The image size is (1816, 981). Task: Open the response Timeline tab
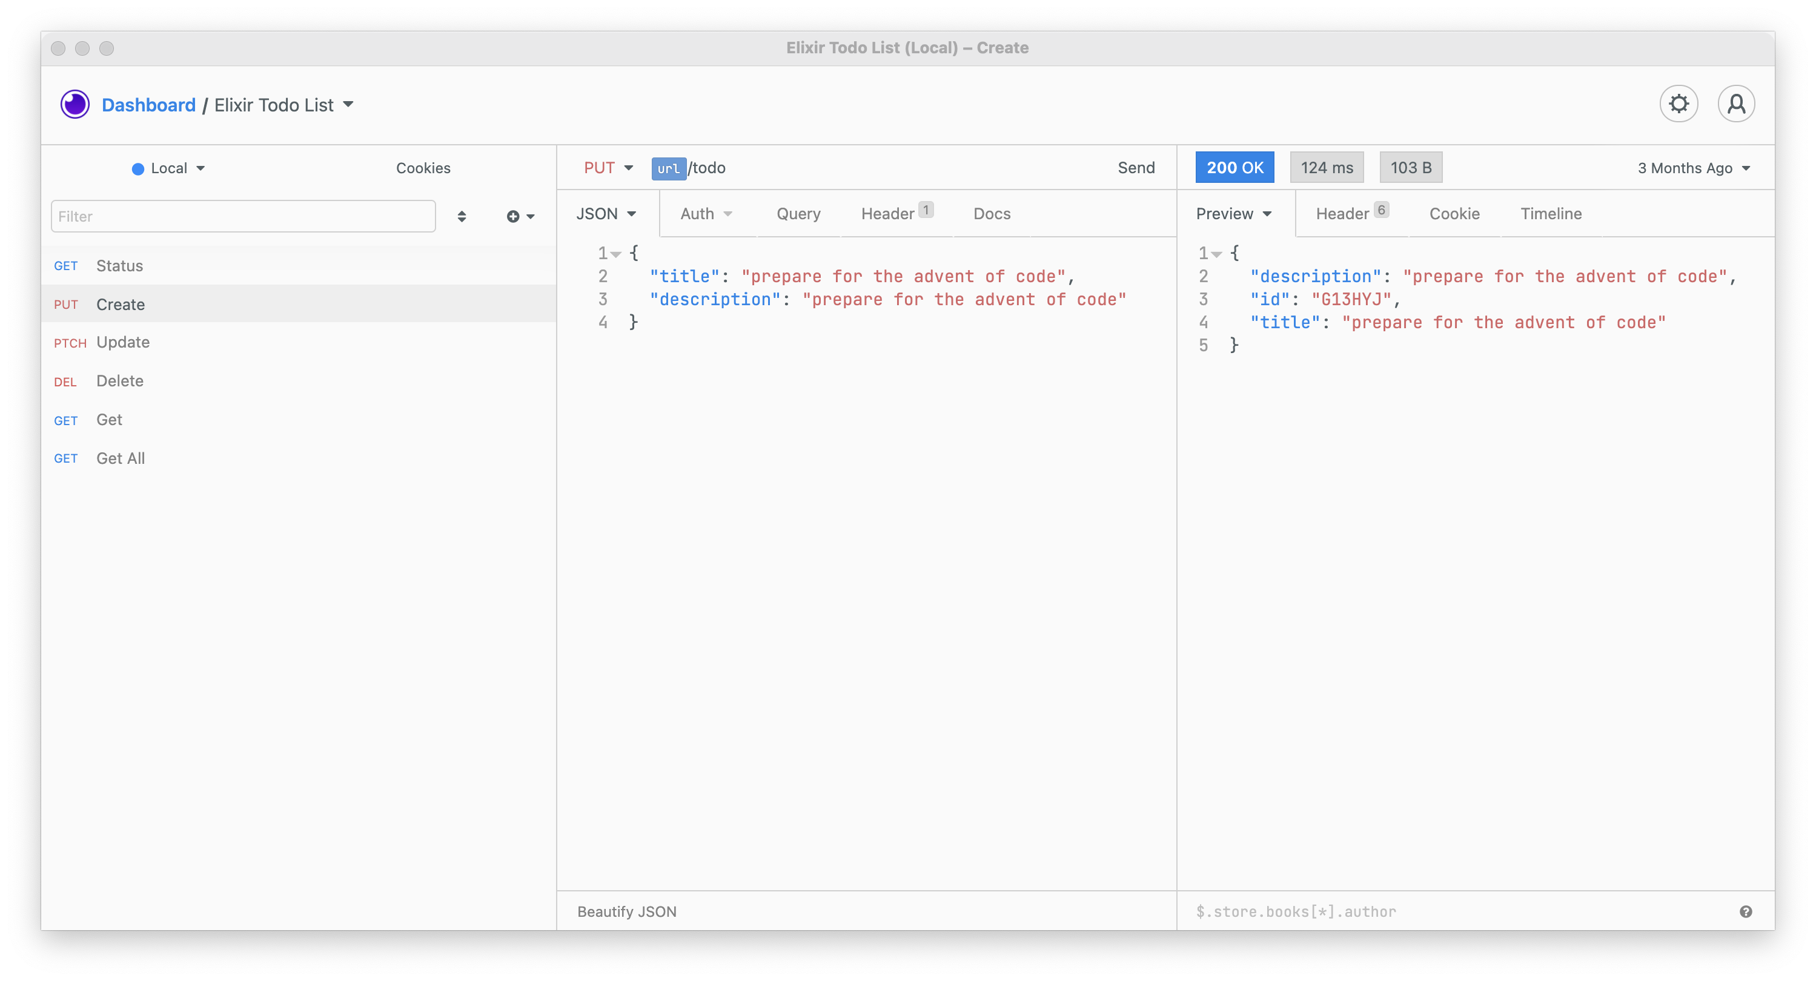tap(1550, 214)
